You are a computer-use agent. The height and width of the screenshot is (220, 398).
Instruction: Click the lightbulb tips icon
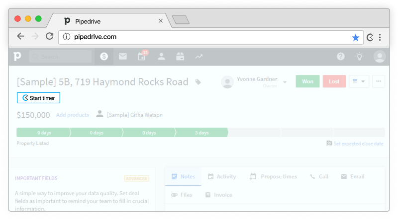pos(359,56)
